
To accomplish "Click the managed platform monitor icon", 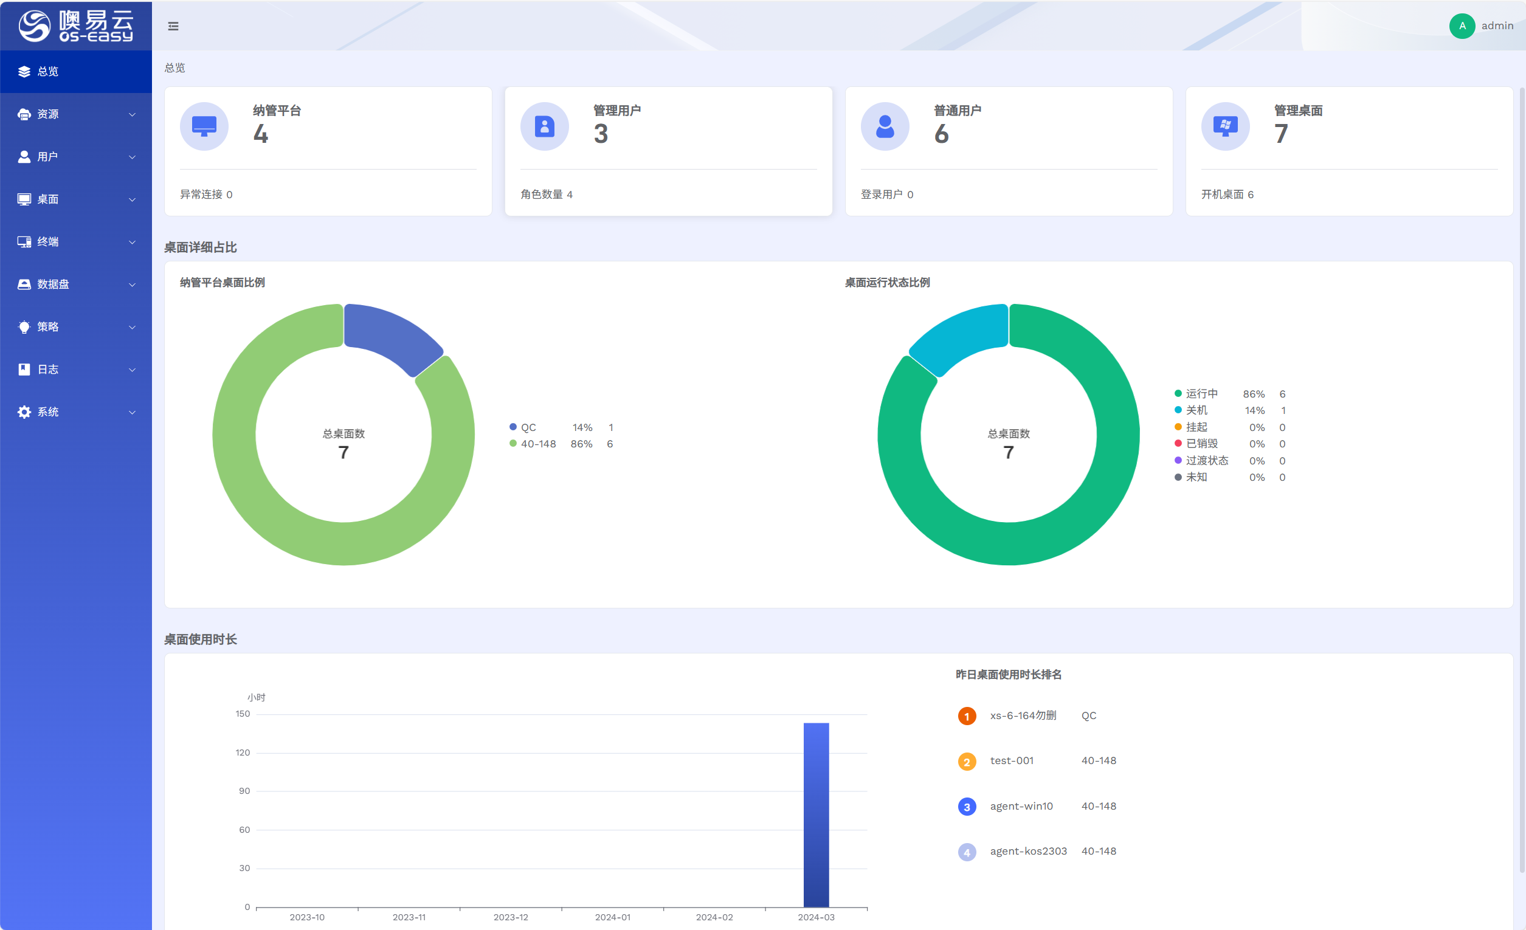I will [204, 126].
